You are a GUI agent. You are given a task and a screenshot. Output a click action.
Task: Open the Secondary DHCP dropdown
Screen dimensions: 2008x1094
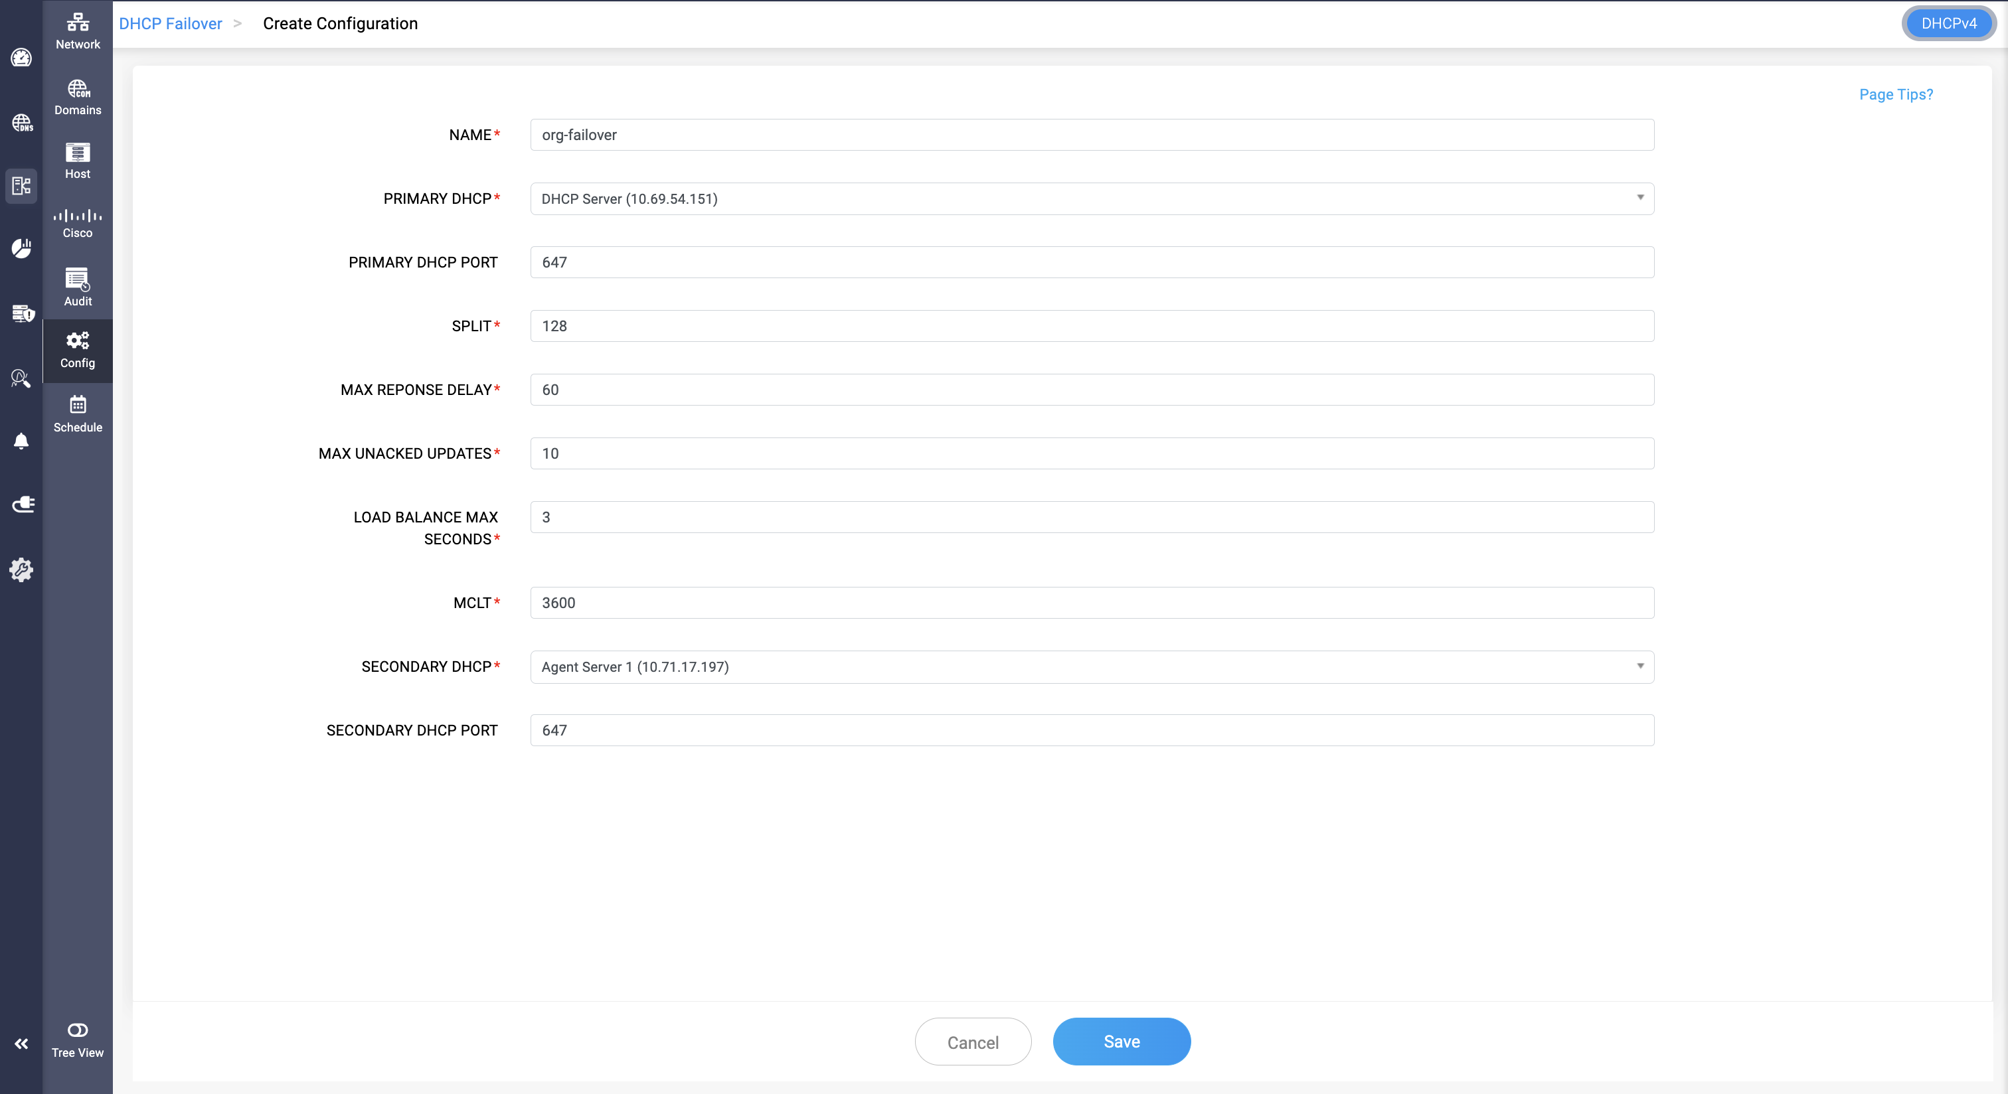pos(1091,667)
